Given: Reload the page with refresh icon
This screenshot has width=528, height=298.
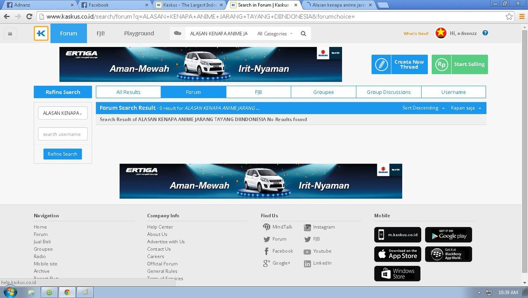Looking at the screenshot, I should 29,16.
